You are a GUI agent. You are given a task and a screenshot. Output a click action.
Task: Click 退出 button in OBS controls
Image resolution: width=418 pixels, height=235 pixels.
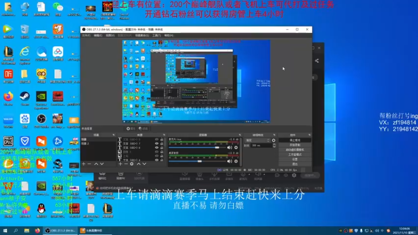(x=295, y=164)
